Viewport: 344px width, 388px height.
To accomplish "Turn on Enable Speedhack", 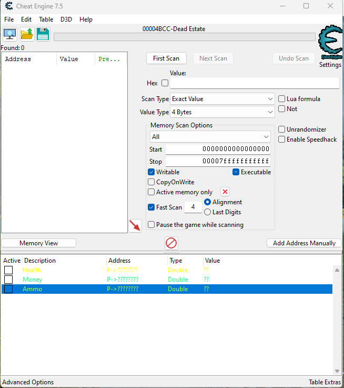I will point(282,140).
